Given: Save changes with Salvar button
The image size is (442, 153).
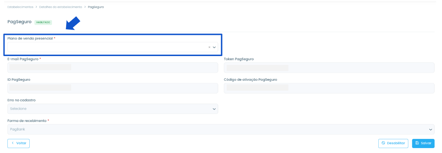Looking at the screenshot, I should point(423,143).
